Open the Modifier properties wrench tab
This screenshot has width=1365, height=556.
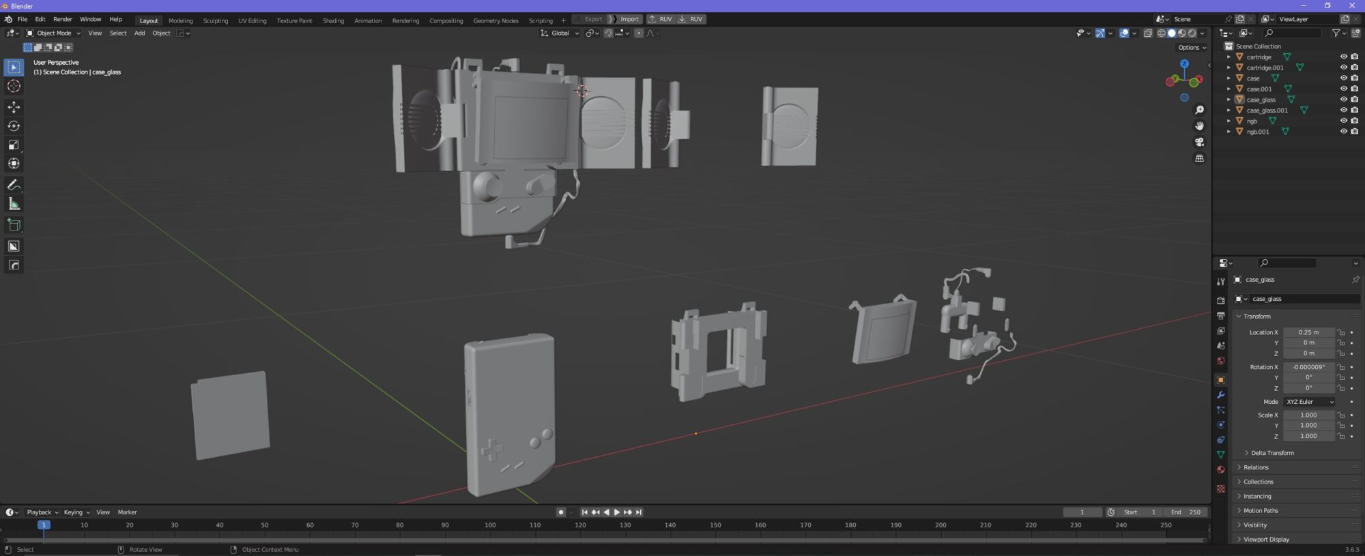pos(1221,395)
